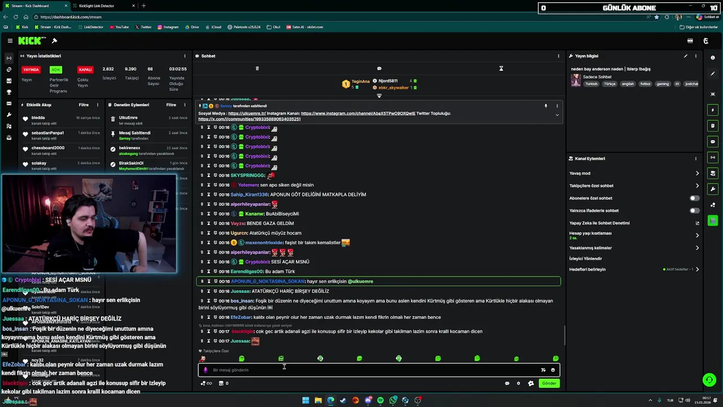Expand Yasaklanmış kelimeler settings
723x407 pixels.
697,248
